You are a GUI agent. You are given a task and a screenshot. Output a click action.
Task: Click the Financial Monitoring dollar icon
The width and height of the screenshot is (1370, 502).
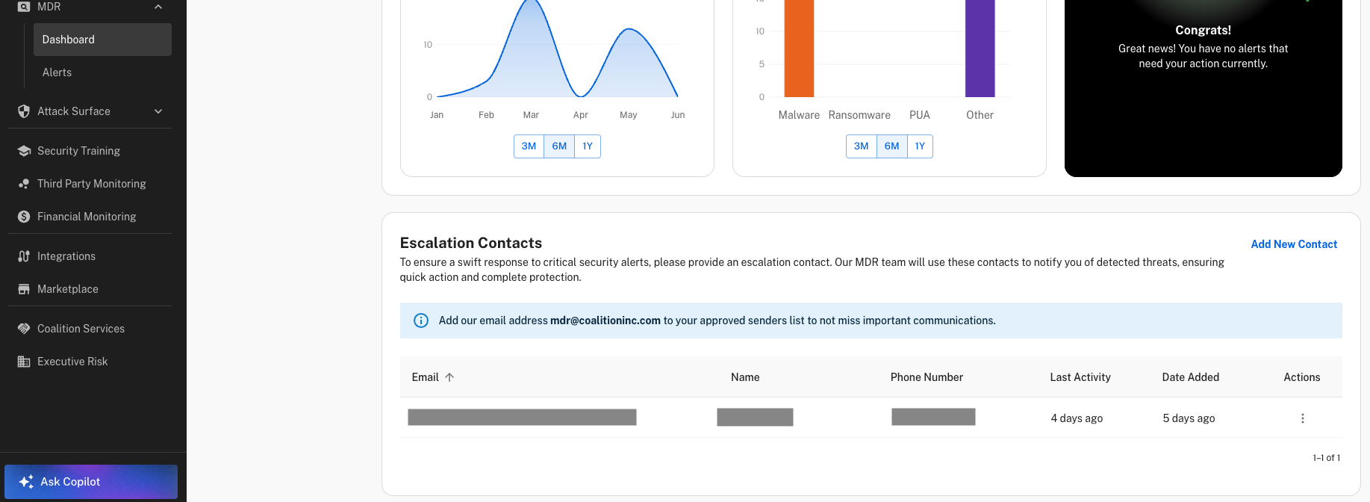point(24,217)
